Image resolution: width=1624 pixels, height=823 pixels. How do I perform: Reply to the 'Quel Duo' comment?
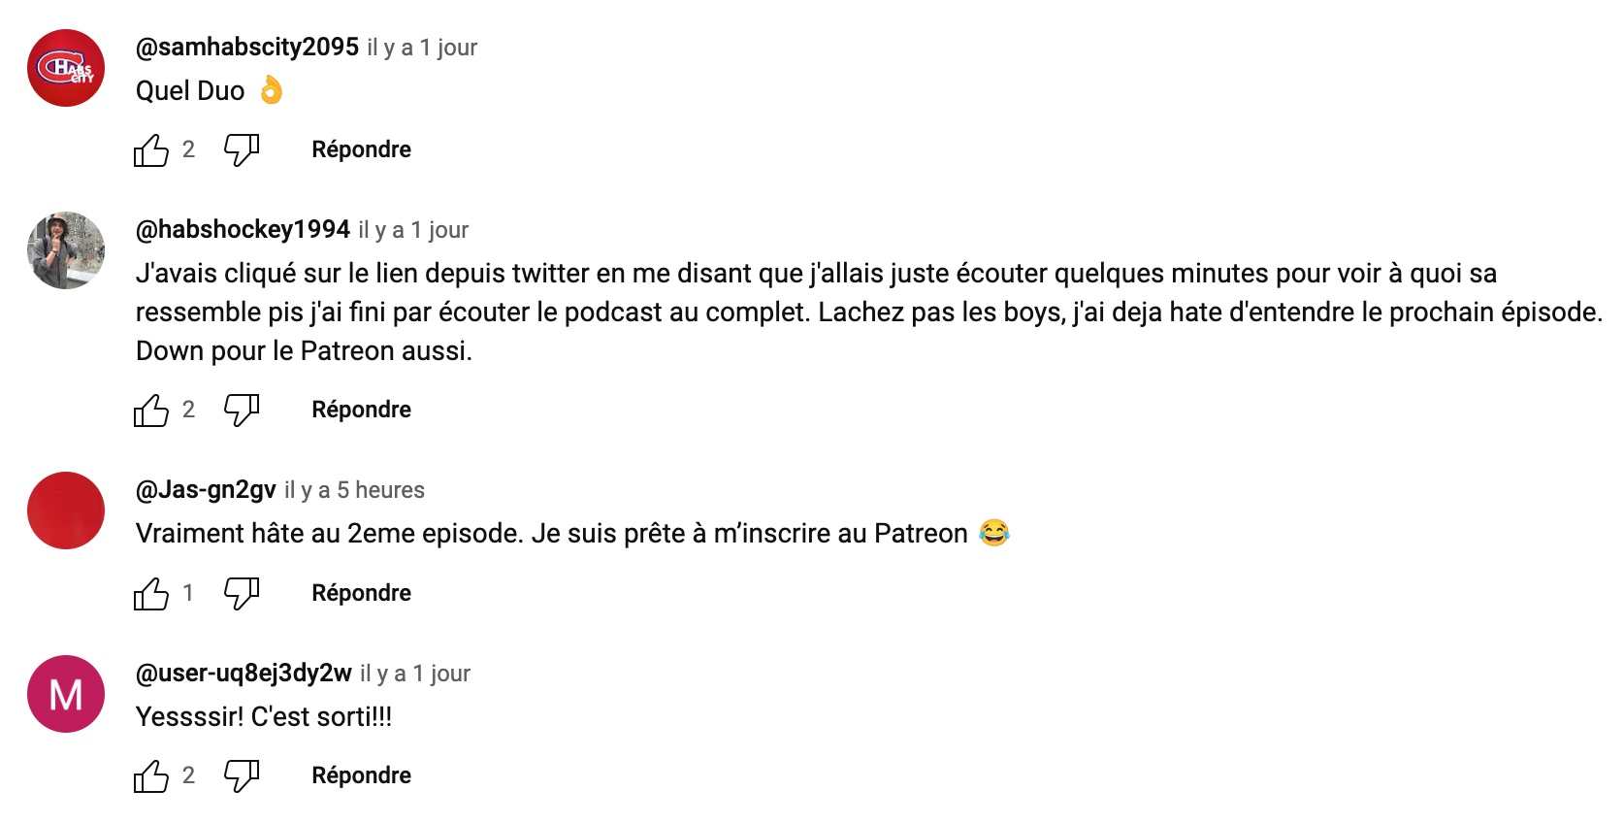click(361, 149)
